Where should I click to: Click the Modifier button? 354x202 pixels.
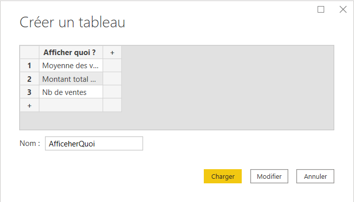click(269, 176)
